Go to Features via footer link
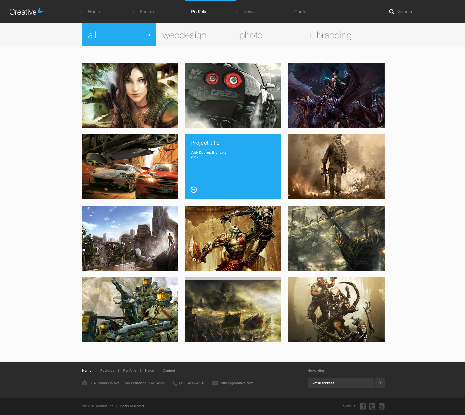465x415 pixels. pyautogui.click(x=107, y=371)
